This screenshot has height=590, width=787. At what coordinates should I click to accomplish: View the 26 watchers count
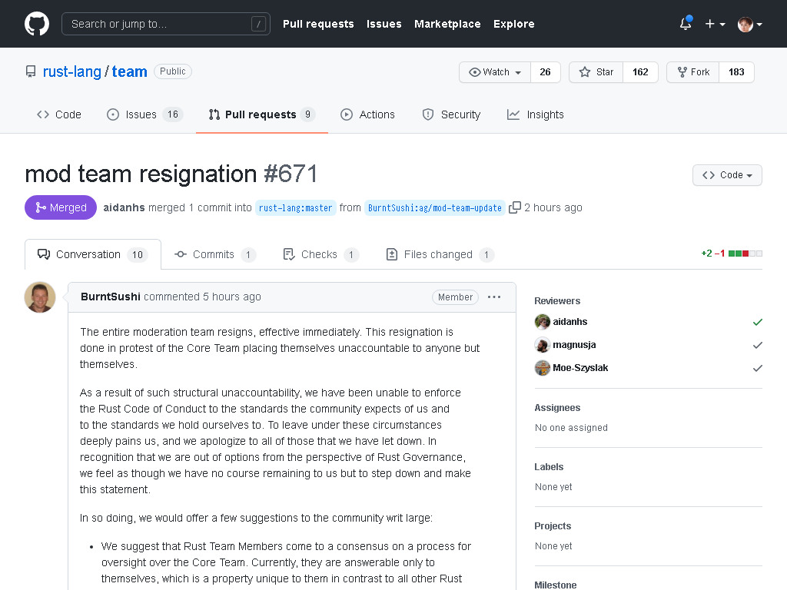tap(545, 72)
